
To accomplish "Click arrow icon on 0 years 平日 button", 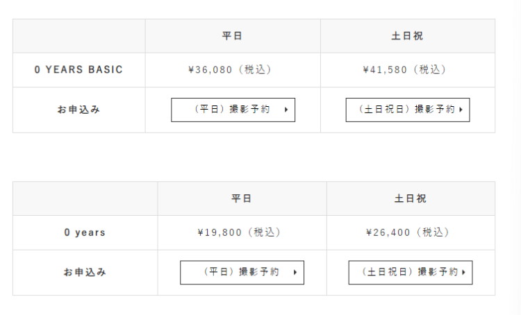I will (295, 272).
